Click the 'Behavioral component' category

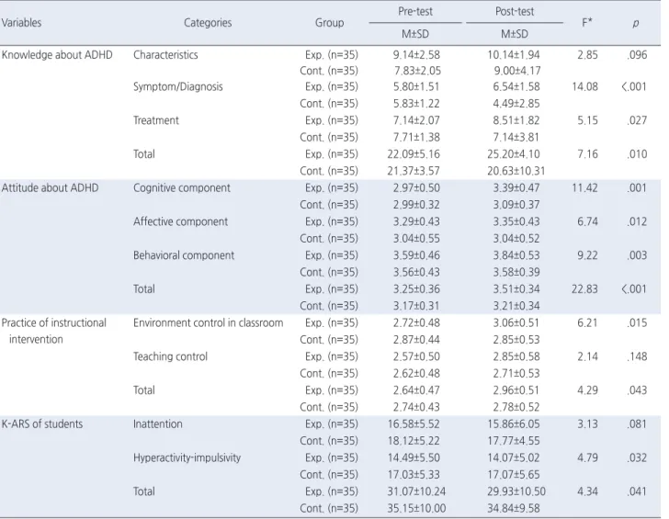[x=184, y=255]
